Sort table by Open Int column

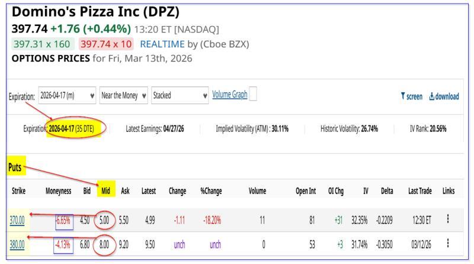pyautogui.click(x=306, y=191)
